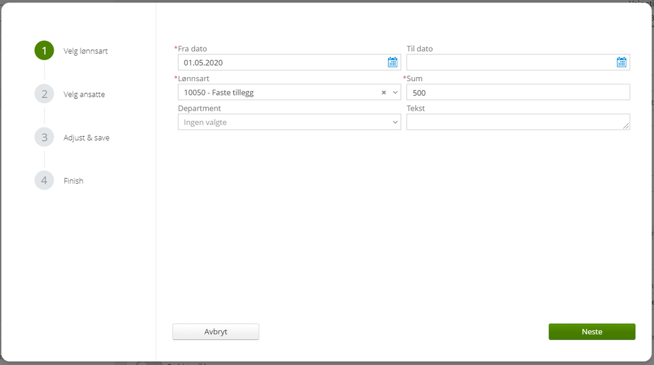Clear the Lønnsart selection with the x
The image size is (654, 365).
point(384,92)
